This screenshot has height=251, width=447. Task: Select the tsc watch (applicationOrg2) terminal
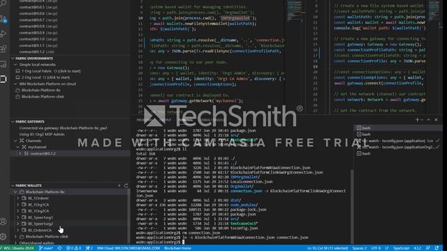pyautogui.click(x=398, y=147)
